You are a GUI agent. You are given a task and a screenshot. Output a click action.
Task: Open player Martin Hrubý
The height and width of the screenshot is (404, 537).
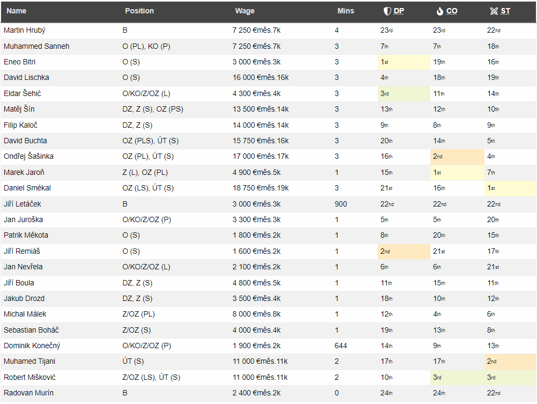pos(24,31)
